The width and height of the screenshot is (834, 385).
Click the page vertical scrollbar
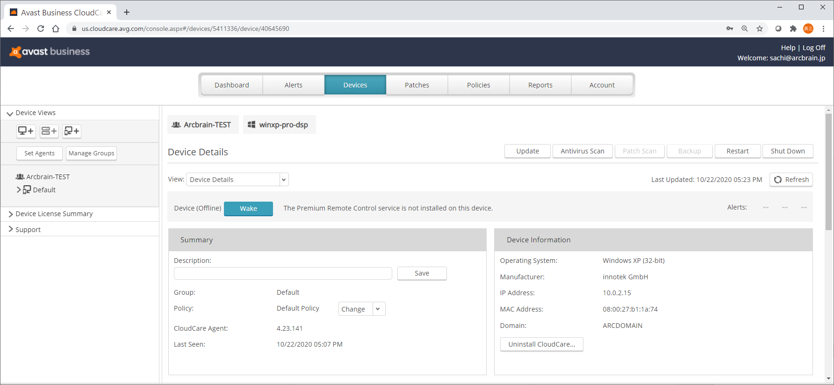point(829,172)
